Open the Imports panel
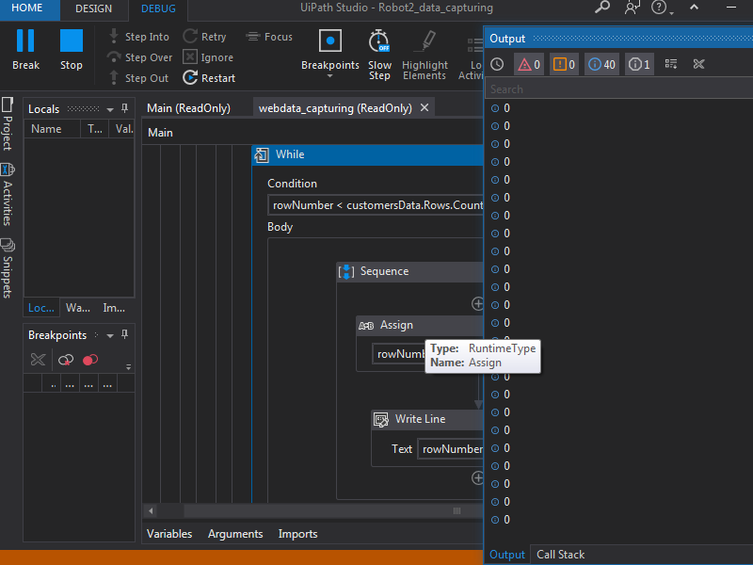This screenshot has width=753, height=565. pyautogui.click(x=297, y=534)
